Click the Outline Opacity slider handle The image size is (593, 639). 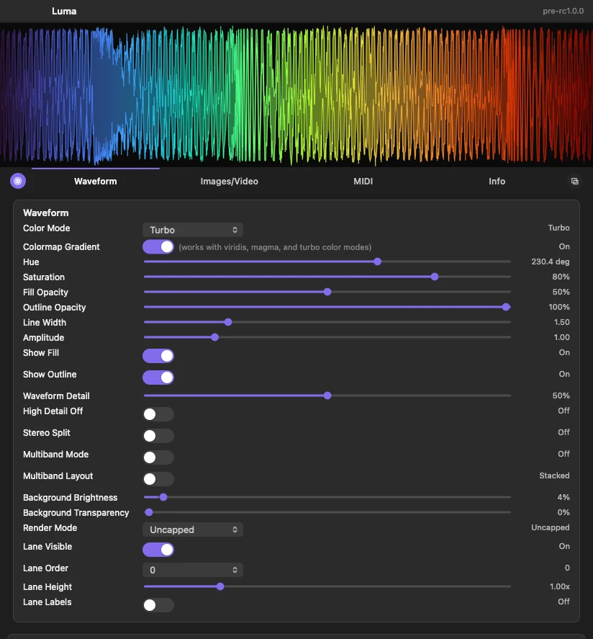[506, 307]
